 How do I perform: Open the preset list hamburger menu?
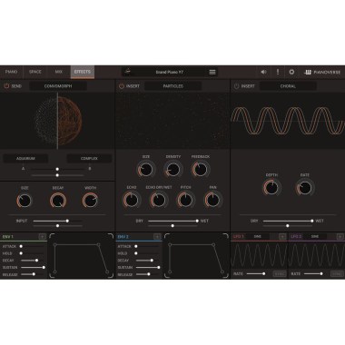pos(212,72)
